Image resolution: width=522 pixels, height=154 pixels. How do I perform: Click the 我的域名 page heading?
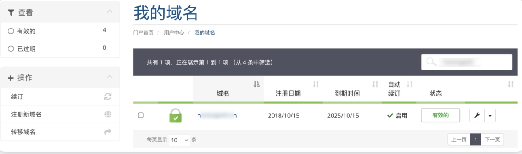166,13
